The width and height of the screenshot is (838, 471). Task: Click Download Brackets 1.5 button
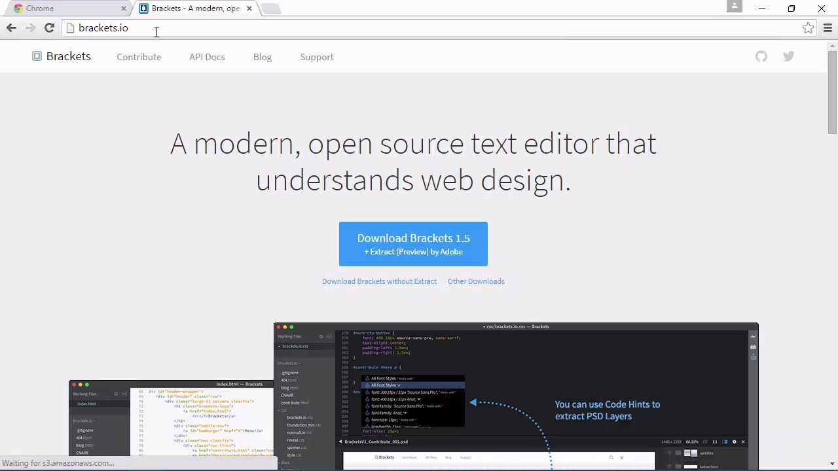coord(413,244)
